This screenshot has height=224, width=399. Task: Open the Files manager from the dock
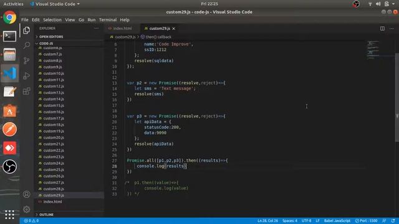tap(10, 55)
